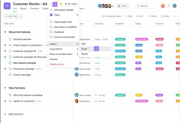Image resolution: width=180 pixels, height=123 pixels.
Task: Choose CSV in the Import submenu
Action: [95, 44]
